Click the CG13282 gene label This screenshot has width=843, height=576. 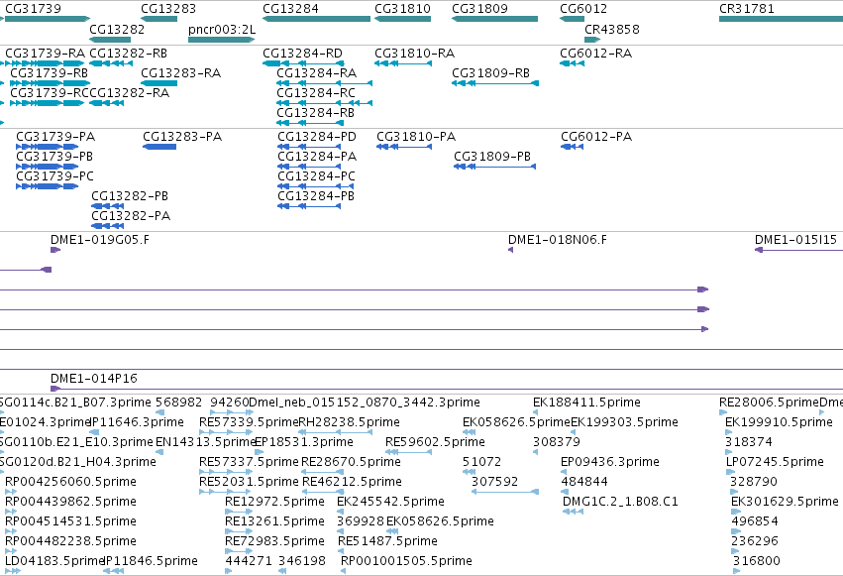coord(117,29)
